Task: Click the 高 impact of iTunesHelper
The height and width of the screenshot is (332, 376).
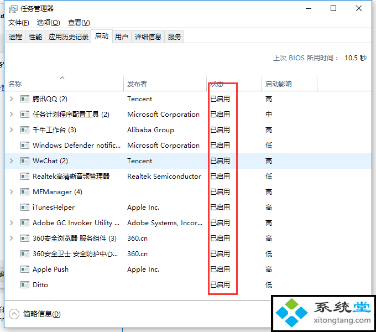Action: pyautogui.click(x=269, y=207)
